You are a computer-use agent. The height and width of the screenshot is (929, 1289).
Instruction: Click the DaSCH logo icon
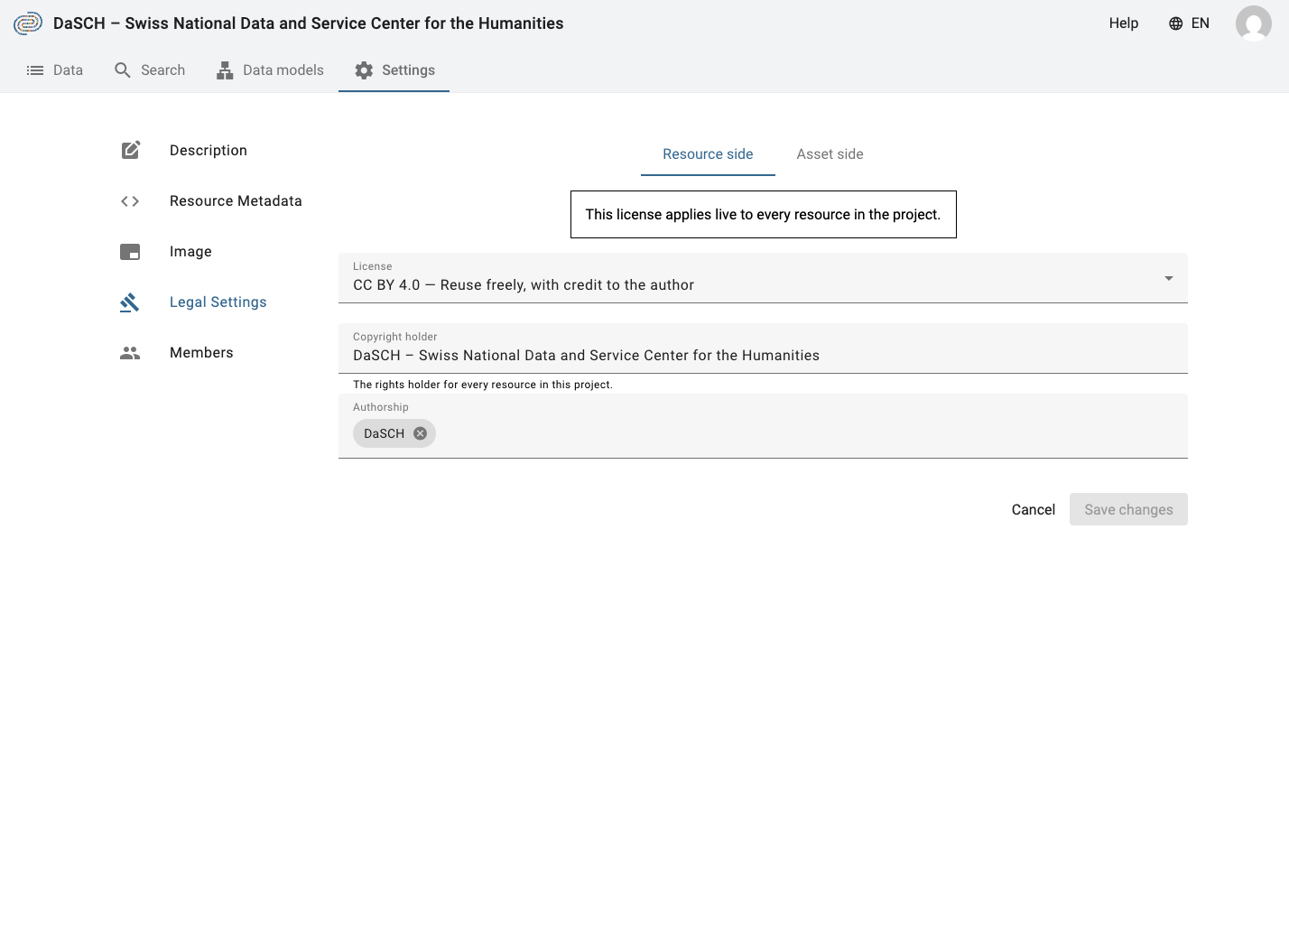tap(28, 23)
